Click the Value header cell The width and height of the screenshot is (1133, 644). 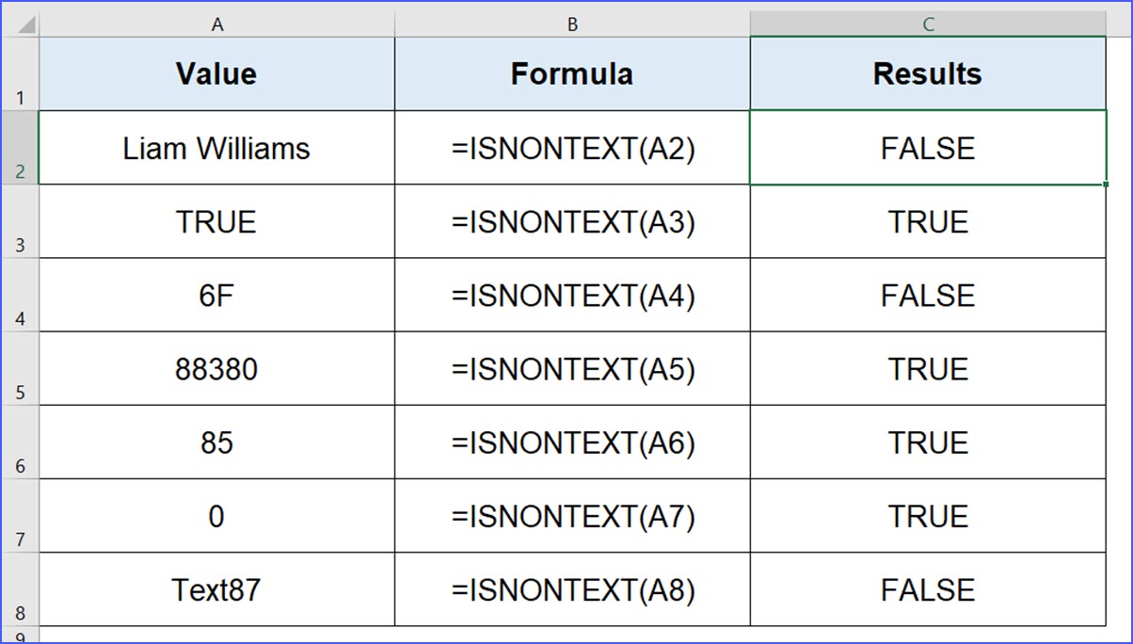[x=216, y=72]
